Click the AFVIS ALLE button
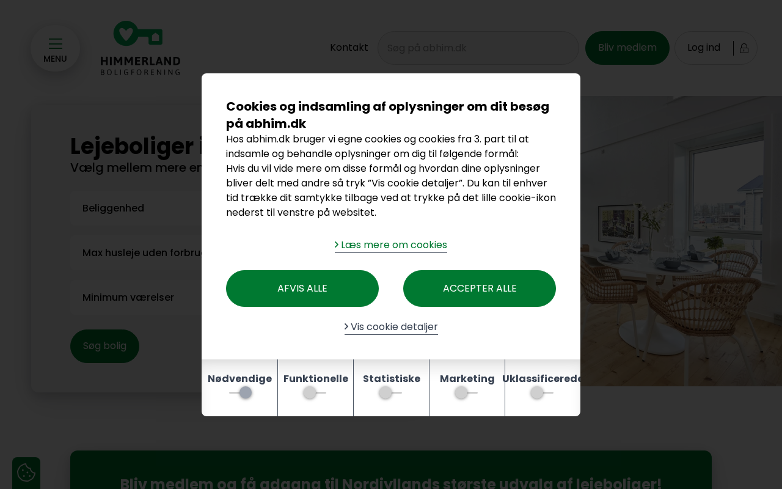The width and height of the screenshot is (782, 489). point(302,289)
